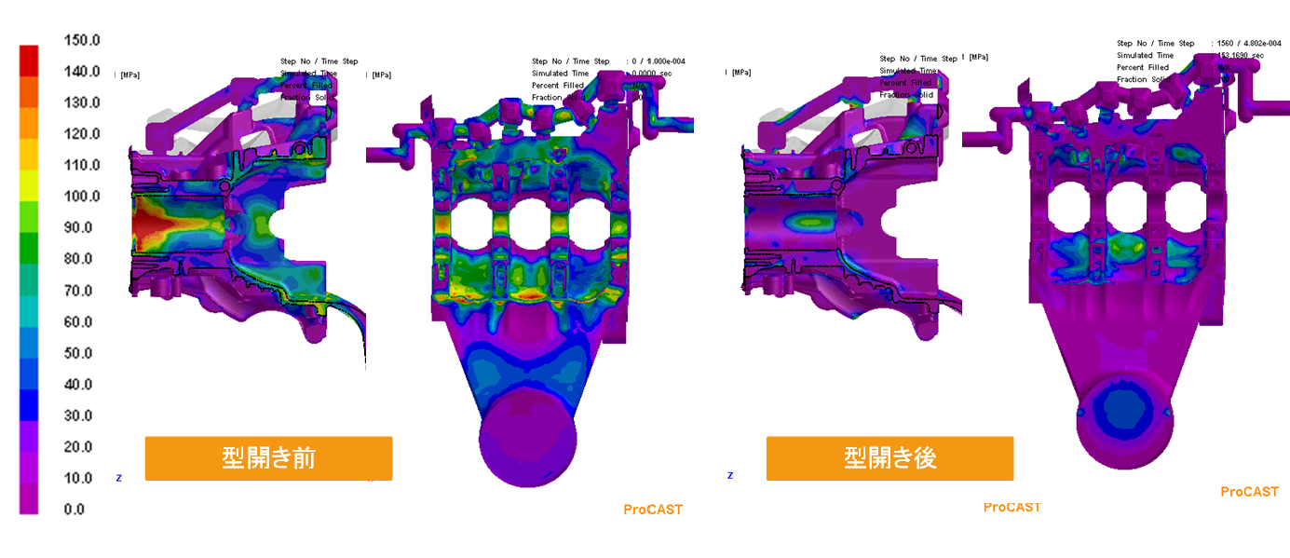The image size is (1290, 558).
Task: Select the legend value 130.0
Action: 82,102
